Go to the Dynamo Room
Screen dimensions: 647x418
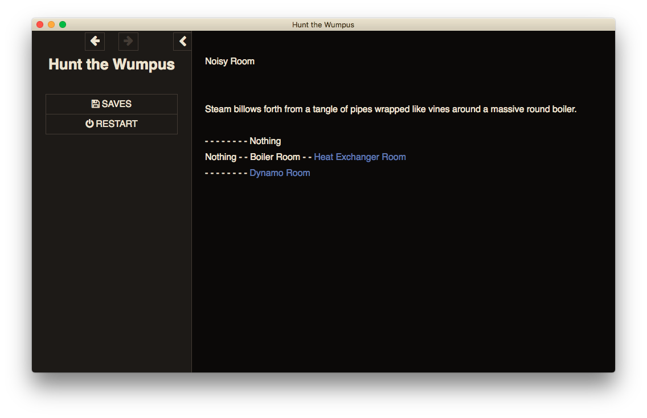[x=280, y=173]
